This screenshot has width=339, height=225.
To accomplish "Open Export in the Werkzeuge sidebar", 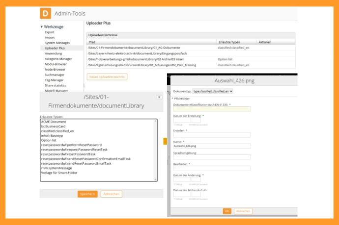I will coord(50,32).
